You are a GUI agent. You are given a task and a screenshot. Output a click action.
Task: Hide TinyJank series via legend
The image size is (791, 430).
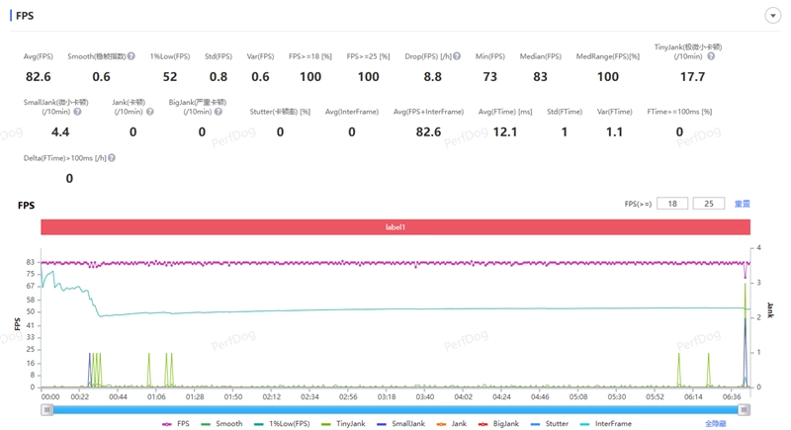click(x=343, y=423)
